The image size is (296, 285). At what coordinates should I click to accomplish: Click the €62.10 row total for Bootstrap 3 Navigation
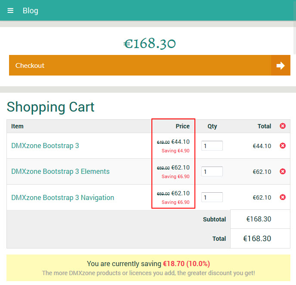(262, 197)
